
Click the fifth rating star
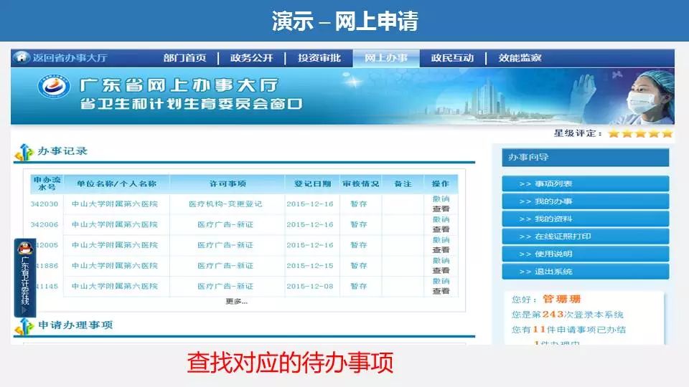tap(667, 133)
